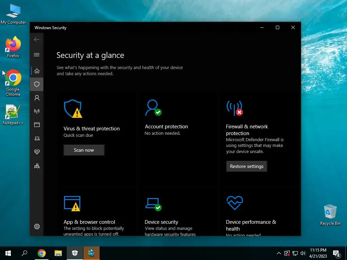Open Device security laptop icon in sidebar
The image size is (347, 260).
[x=37, y=138]
